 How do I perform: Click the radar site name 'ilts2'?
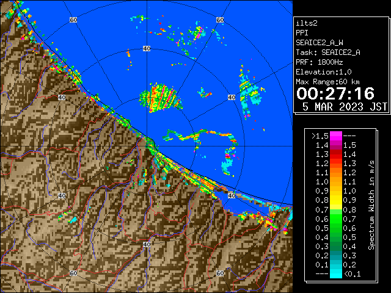pyautogui.click(x=307, y=23)
